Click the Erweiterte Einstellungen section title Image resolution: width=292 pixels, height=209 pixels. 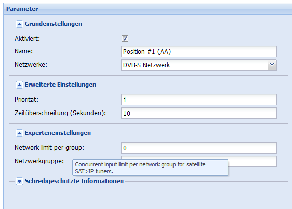pos(60,85)
